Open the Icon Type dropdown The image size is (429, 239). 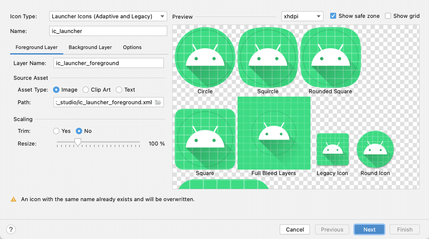108,16
